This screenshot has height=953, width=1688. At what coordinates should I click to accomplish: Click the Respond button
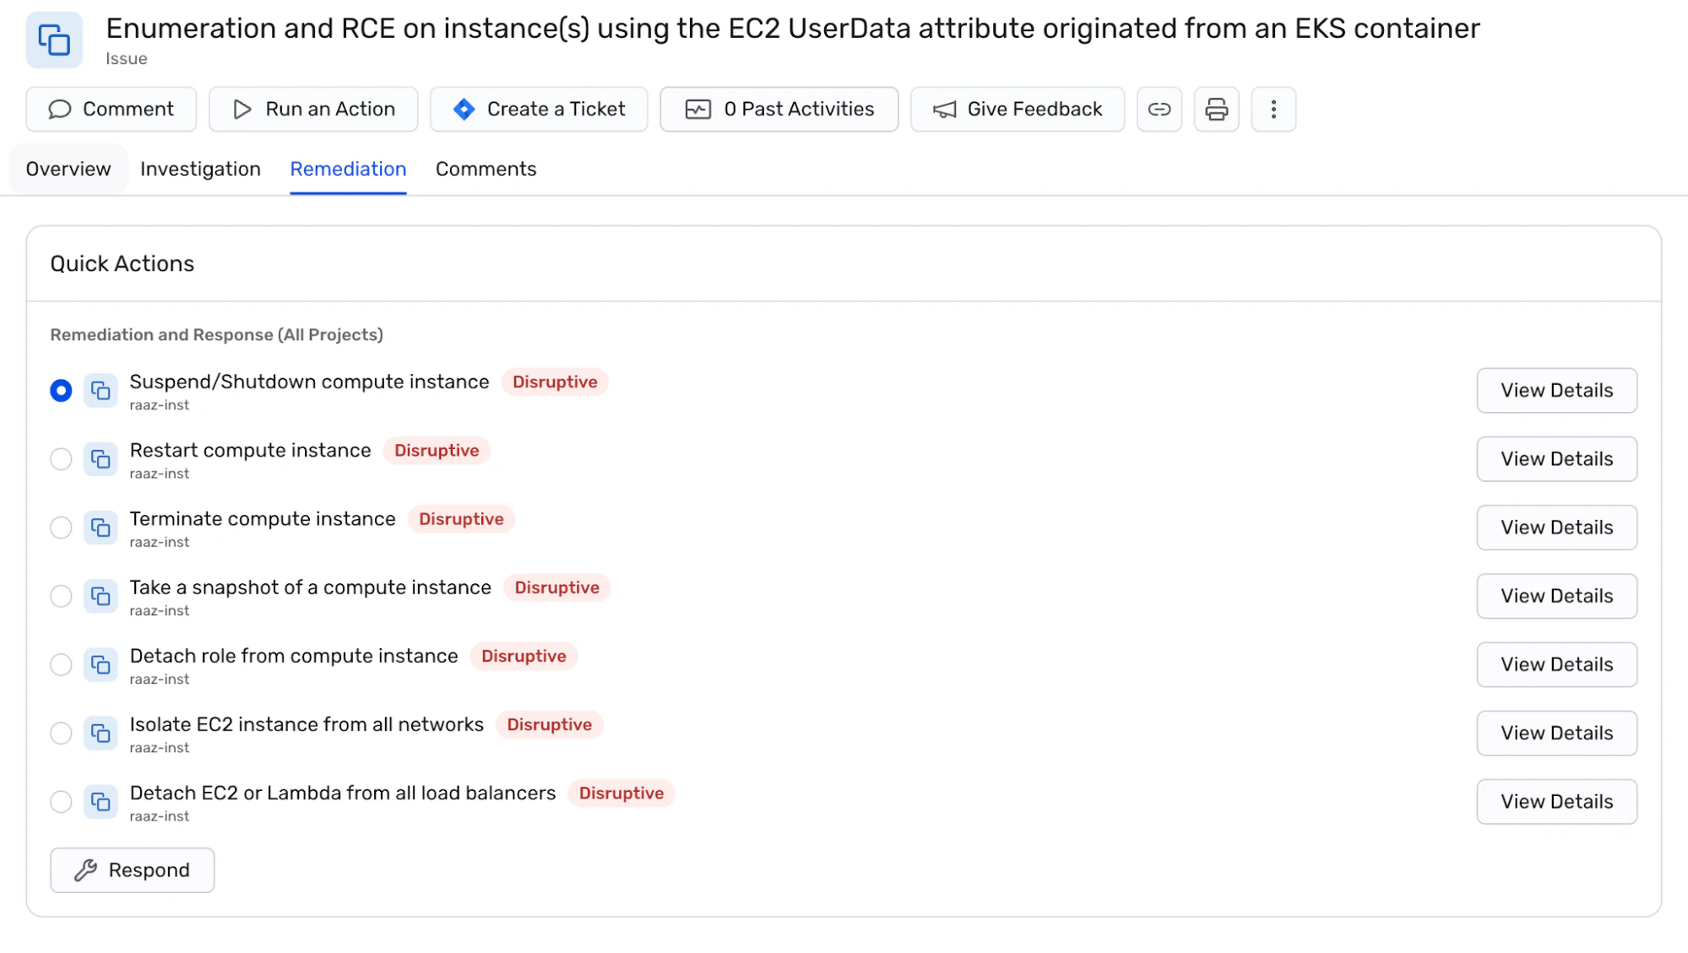tap(132, 870)
